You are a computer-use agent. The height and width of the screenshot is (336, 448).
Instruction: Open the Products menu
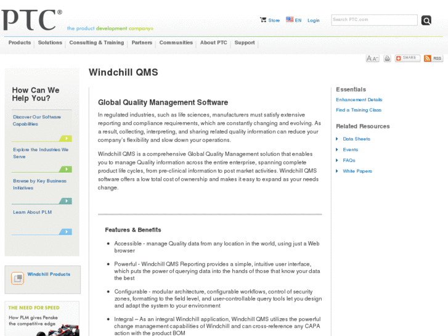pos(20,43)
